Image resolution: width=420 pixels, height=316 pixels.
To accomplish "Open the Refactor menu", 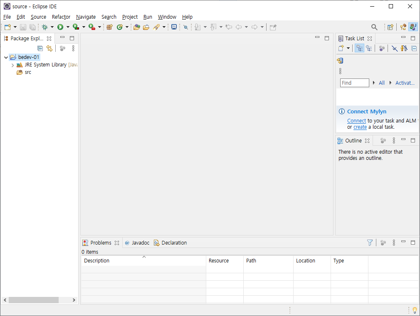I will click(61, 17).
